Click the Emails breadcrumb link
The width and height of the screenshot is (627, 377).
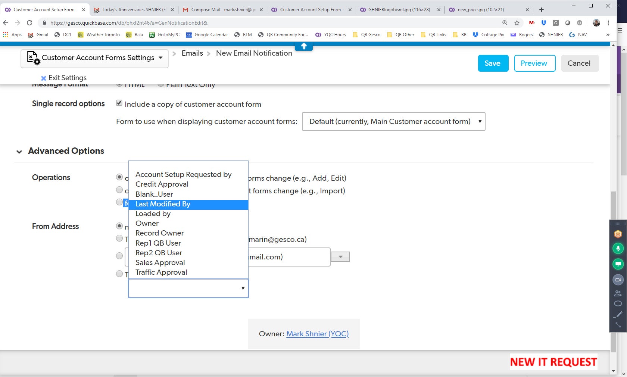click(x=192, y=53)
